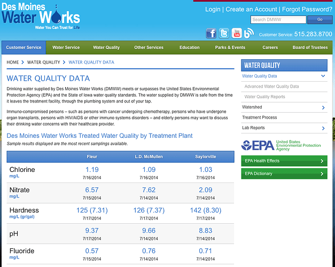Click the Go search button

click(x=320, y=20)
